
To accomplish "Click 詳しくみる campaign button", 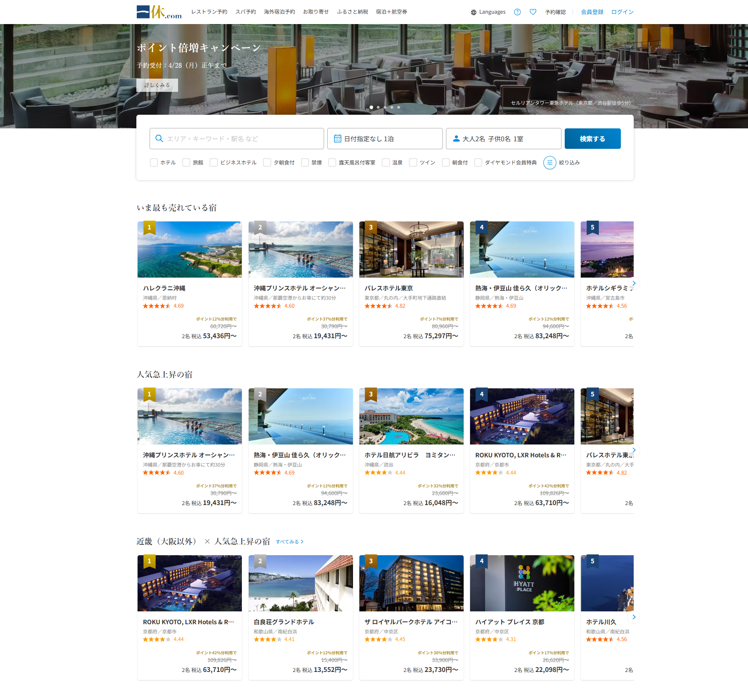I will [x=157, y=85].
